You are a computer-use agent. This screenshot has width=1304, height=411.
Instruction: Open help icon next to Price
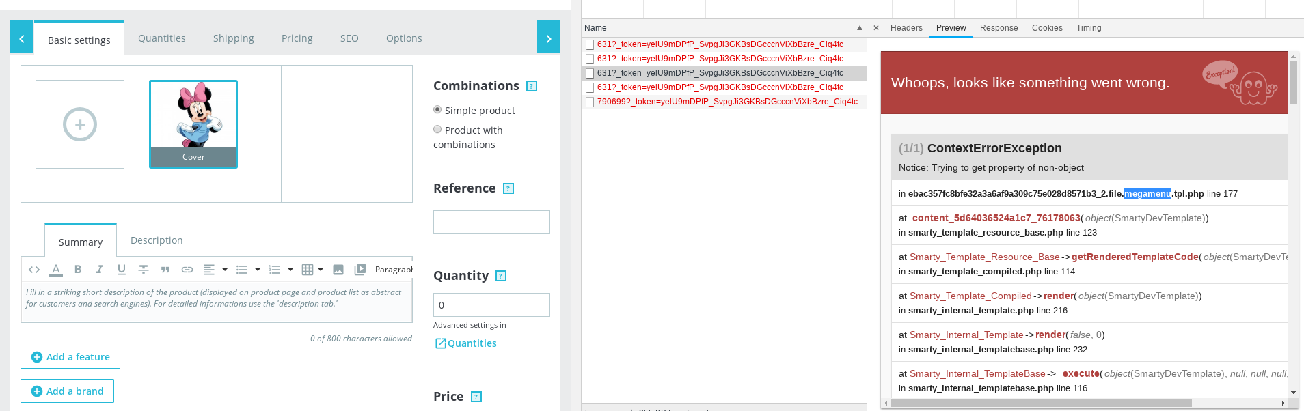point(476,397)
